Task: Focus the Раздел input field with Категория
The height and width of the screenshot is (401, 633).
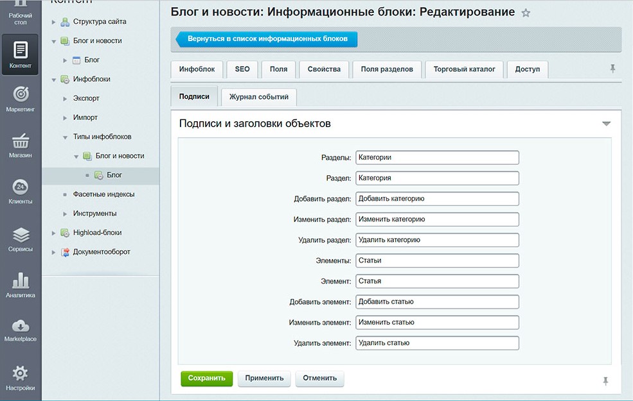Action: [437, 178]
